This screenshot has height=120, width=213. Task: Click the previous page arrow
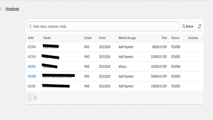(30, 98)
